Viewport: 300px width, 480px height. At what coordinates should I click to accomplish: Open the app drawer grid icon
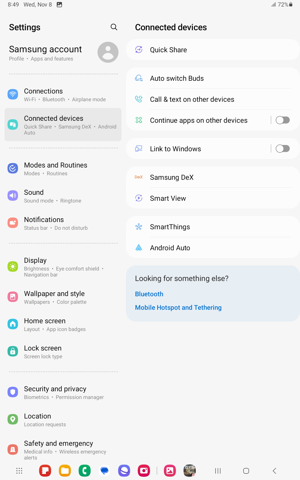coord(19,471)
